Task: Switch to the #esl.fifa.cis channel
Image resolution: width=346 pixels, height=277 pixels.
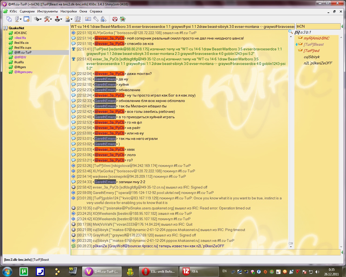Action: (x=21, y=43)
